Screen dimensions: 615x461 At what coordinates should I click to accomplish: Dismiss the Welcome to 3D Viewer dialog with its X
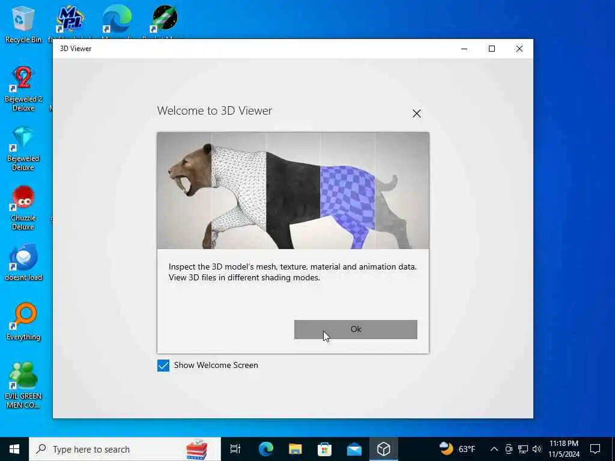(x=417, y=113)
